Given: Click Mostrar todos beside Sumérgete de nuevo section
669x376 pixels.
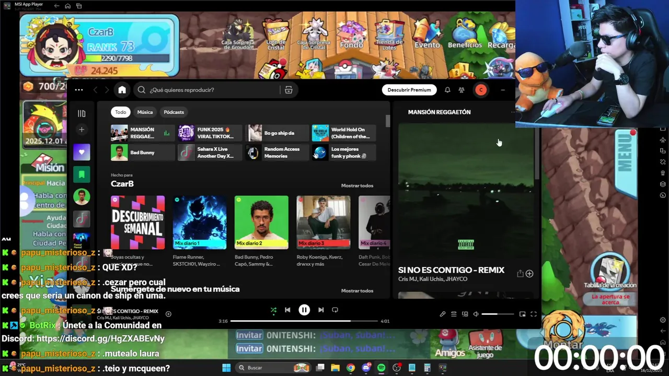Looking at the screenshot, I should 357,290.
